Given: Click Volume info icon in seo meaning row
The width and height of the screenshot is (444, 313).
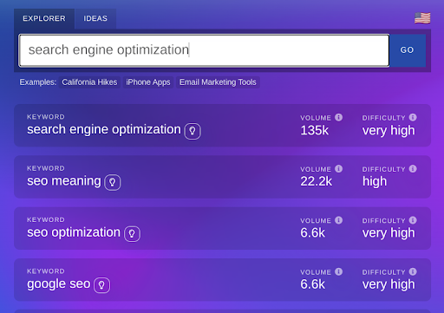Looking at the screenshot, I should 339,169.
